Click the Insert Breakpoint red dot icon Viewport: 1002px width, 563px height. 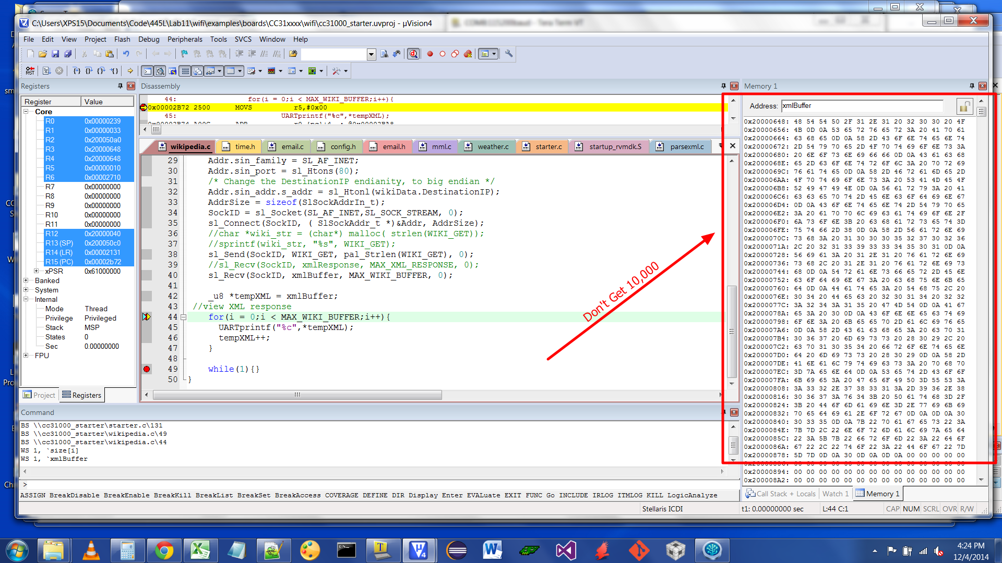pyautogui.click(x=430, y=54)
